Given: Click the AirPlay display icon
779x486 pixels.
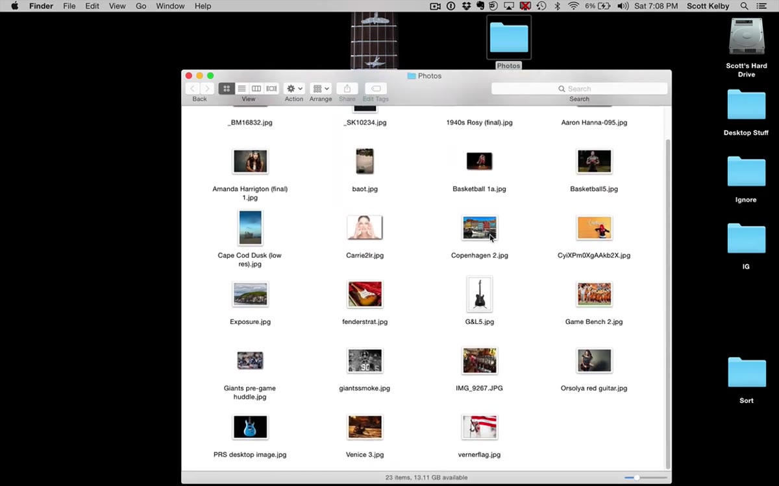Looking at the screenshot, I should click(x=509, y=6).
